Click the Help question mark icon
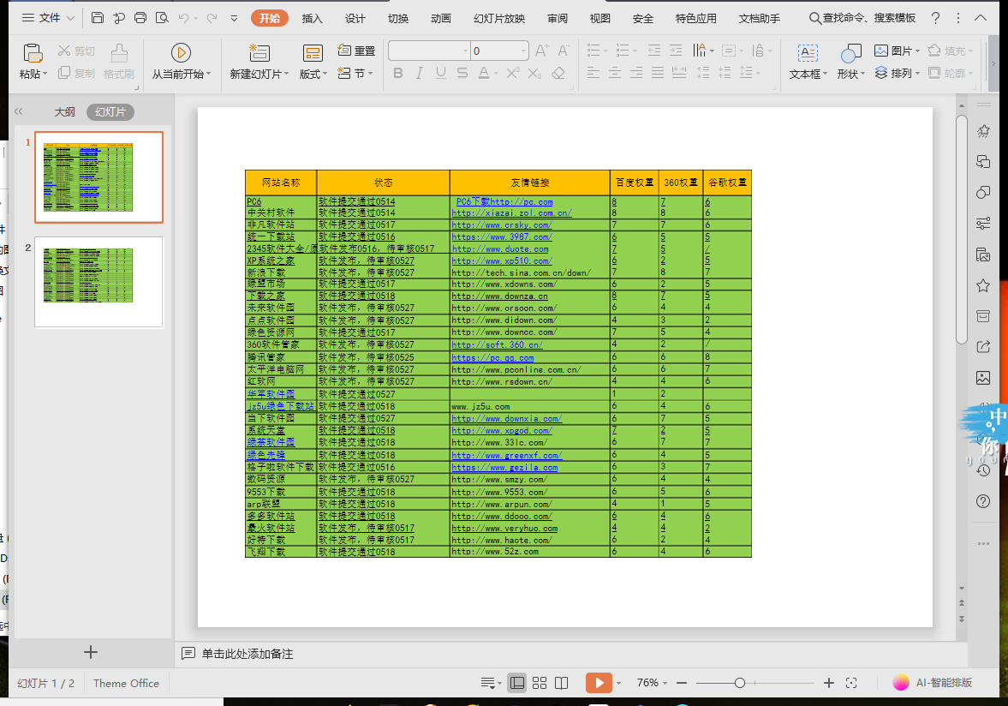The height and width of the screenshot is (706, 1008). [x=935, y=18]
